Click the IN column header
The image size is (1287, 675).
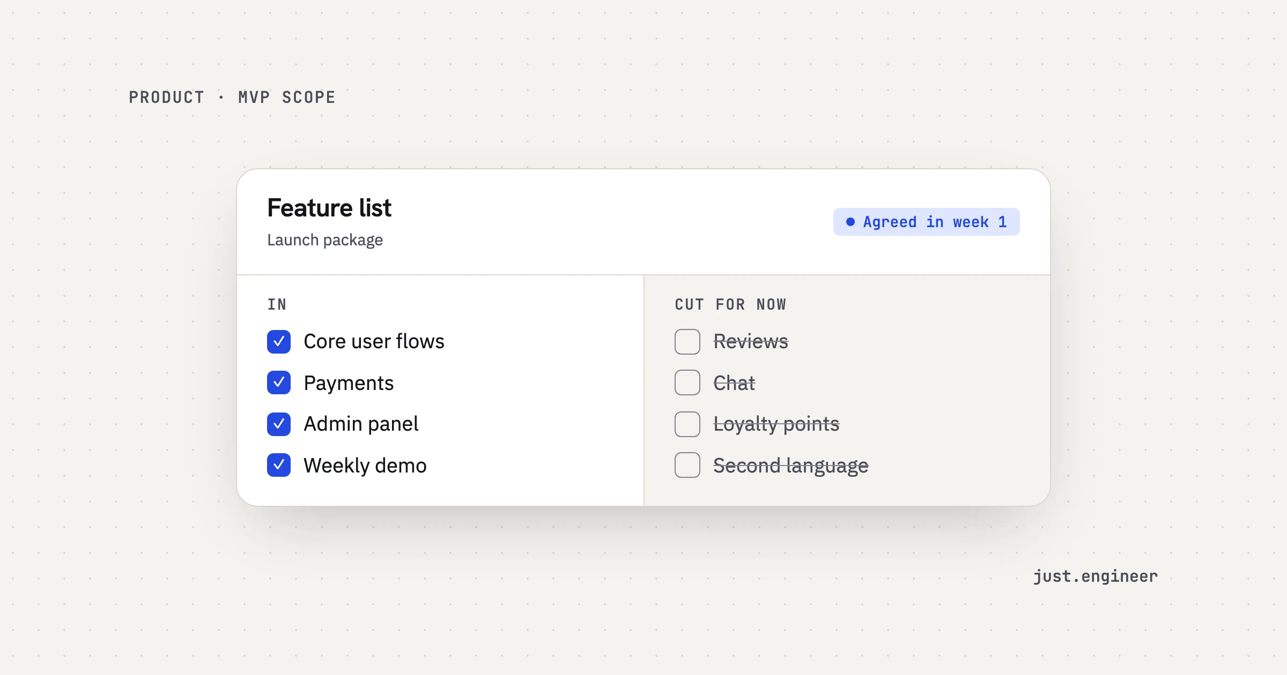tap(277, 304)
